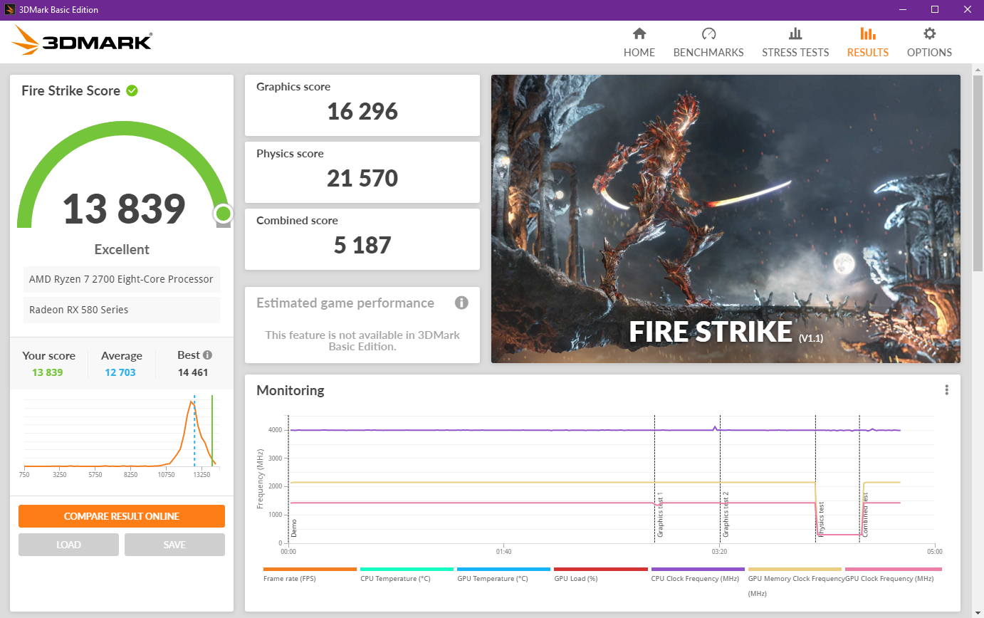The width and height of the screenshot is (984, 618).
Task: Click the Compare Result Online button
Action: point(122,516)
